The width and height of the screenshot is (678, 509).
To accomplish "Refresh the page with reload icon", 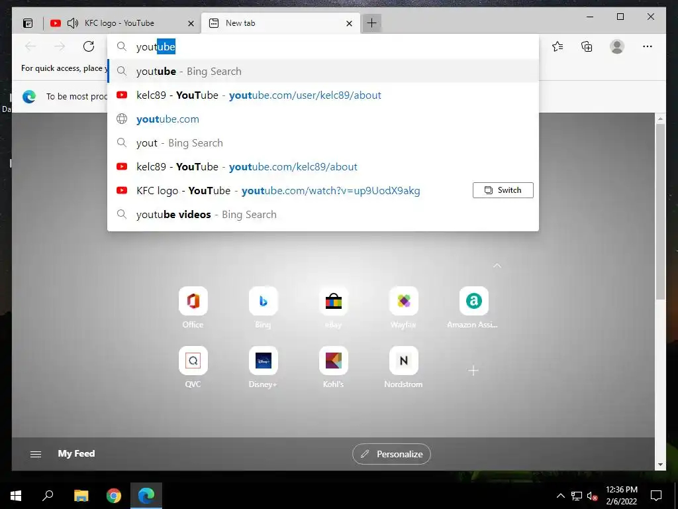I will 89,46.
